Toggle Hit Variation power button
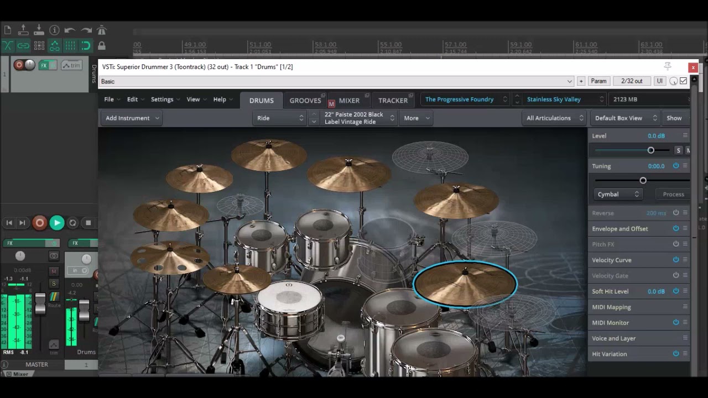This screenshot has height=398, width=708. tap(676, 354)
